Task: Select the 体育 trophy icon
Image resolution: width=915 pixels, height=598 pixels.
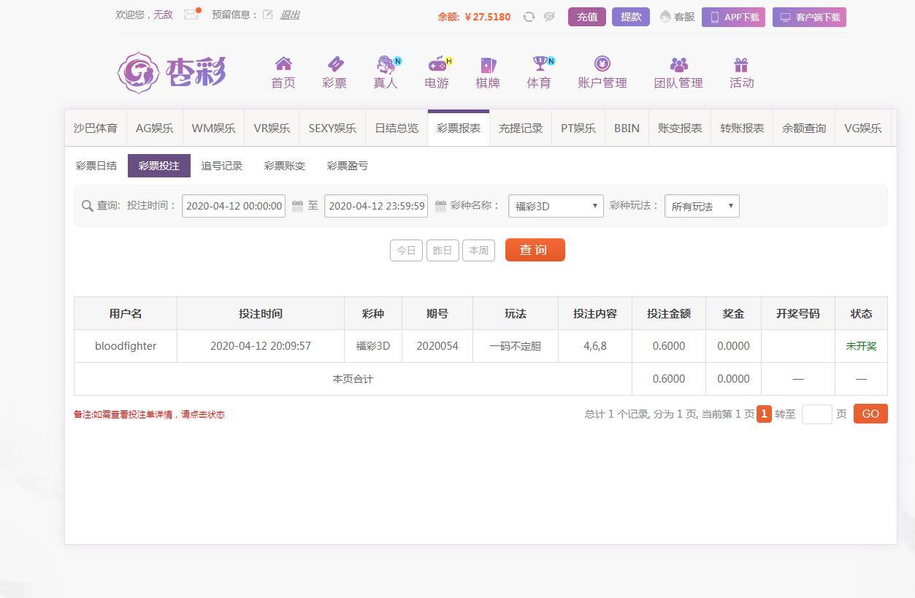Action: click(539, 64)
